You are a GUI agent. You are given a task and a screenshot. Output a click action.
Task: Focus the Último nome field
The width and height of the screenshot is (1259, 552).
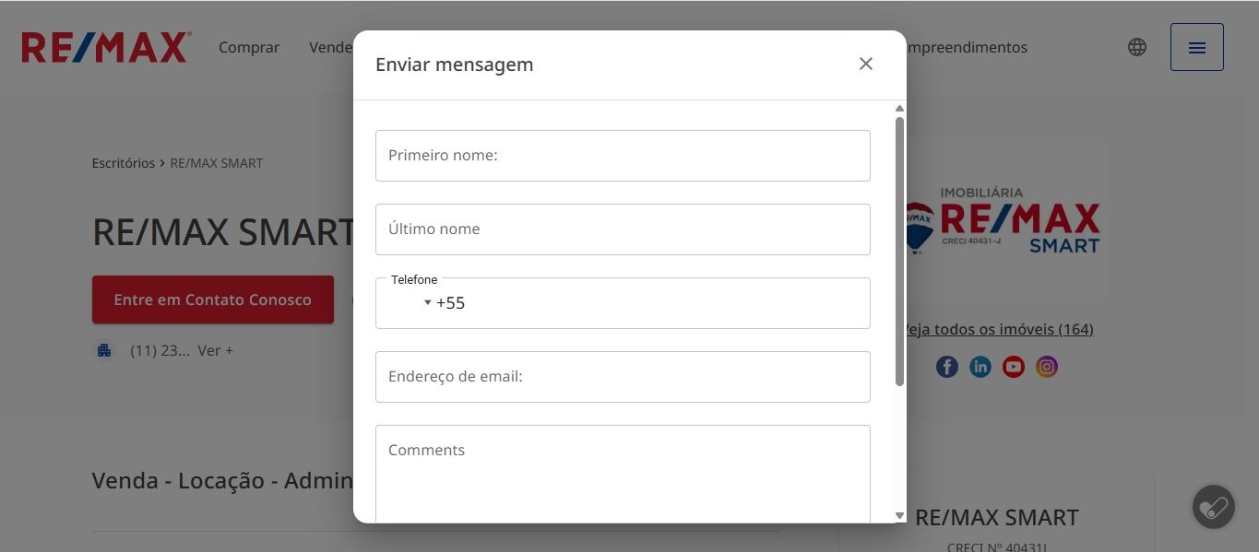623,229
